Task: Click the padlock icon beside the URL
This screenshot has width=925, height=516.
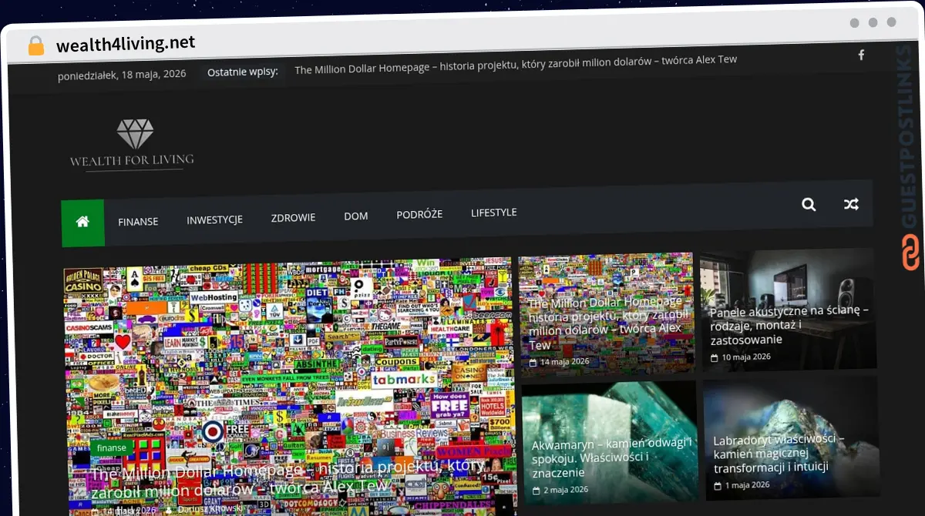Action: point(35,46)
